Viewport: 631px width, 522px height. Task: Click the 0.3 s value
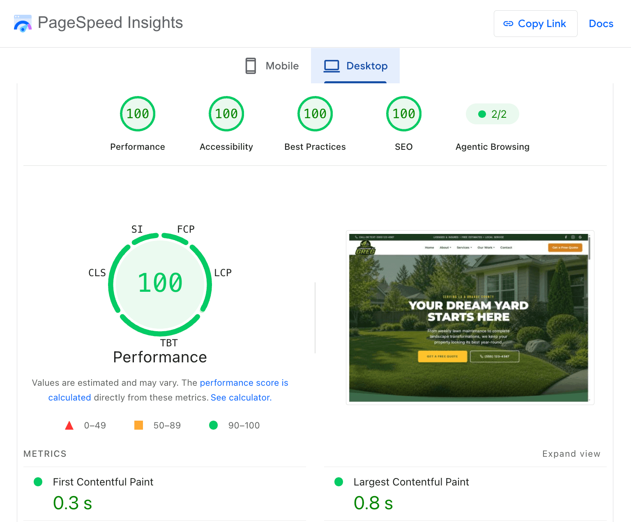[73, 503]
